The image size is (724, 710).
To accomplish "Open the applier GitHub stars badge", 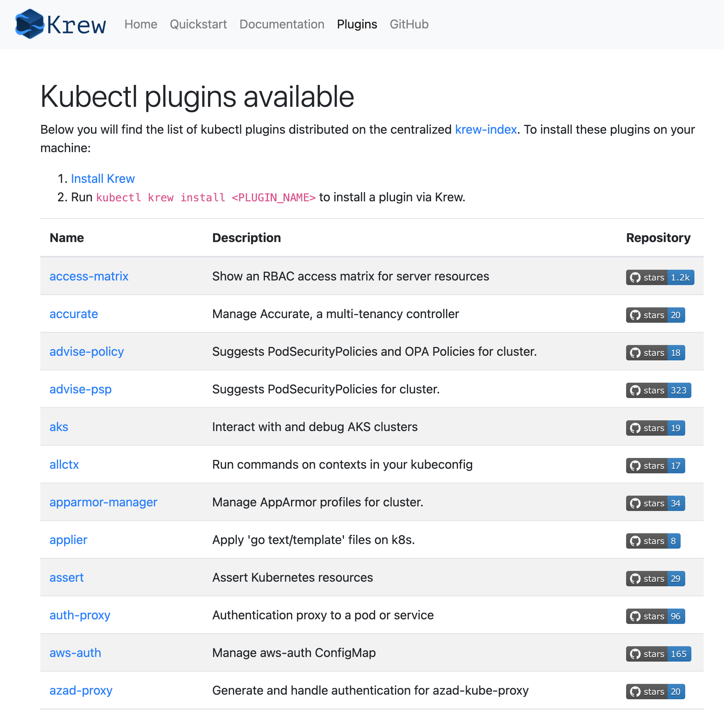I will coord(653,541).
